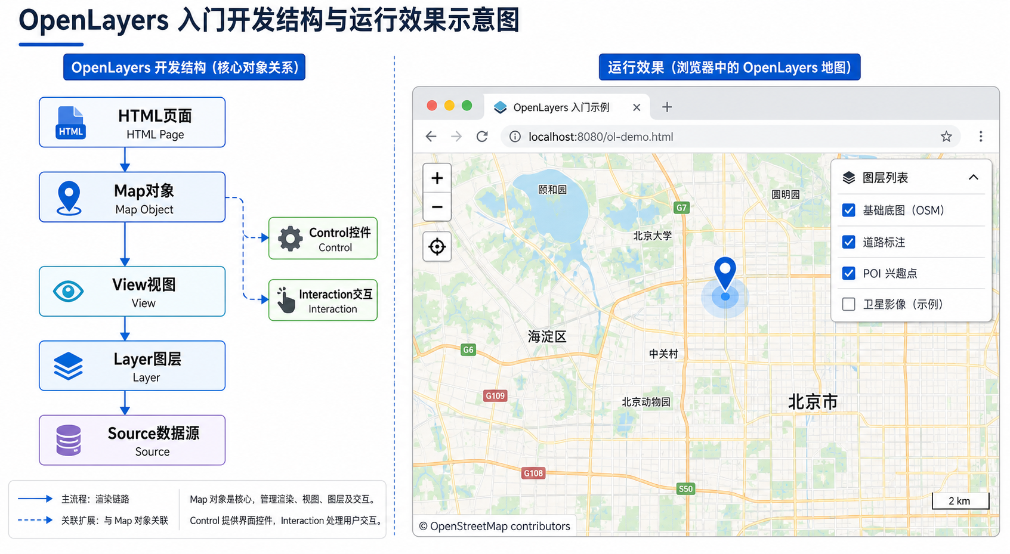Click the blue location pin marker on map
The image size is (1010, 554).
tap(725, 274)
